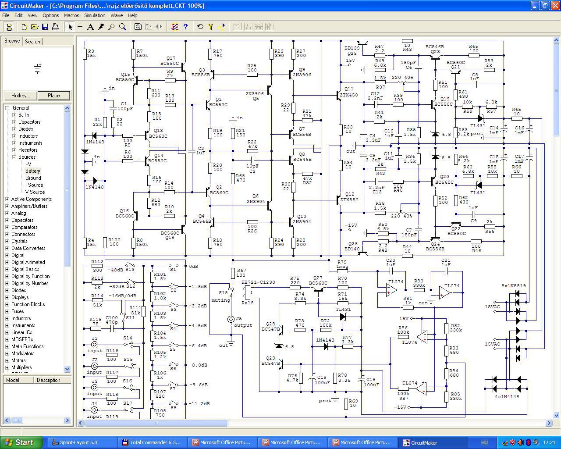This screenshot has width=561, height=449.
Task: Click the Place button
Action: point(53,96)
